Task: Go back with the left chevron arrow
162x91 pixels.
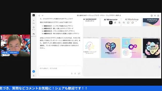Action: point(39,16)
